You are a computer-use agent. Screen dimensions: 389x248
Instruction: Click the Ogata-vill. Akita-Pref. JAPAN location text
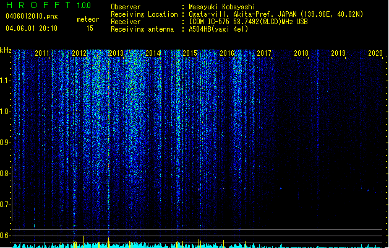pyautogui.click(x=276, y=14)
